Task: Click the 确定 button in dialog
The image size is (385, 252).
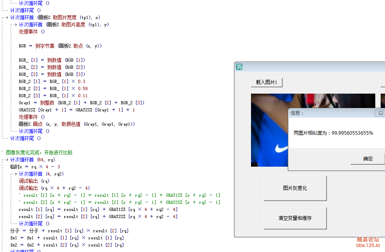Action: tap(368, 159)
